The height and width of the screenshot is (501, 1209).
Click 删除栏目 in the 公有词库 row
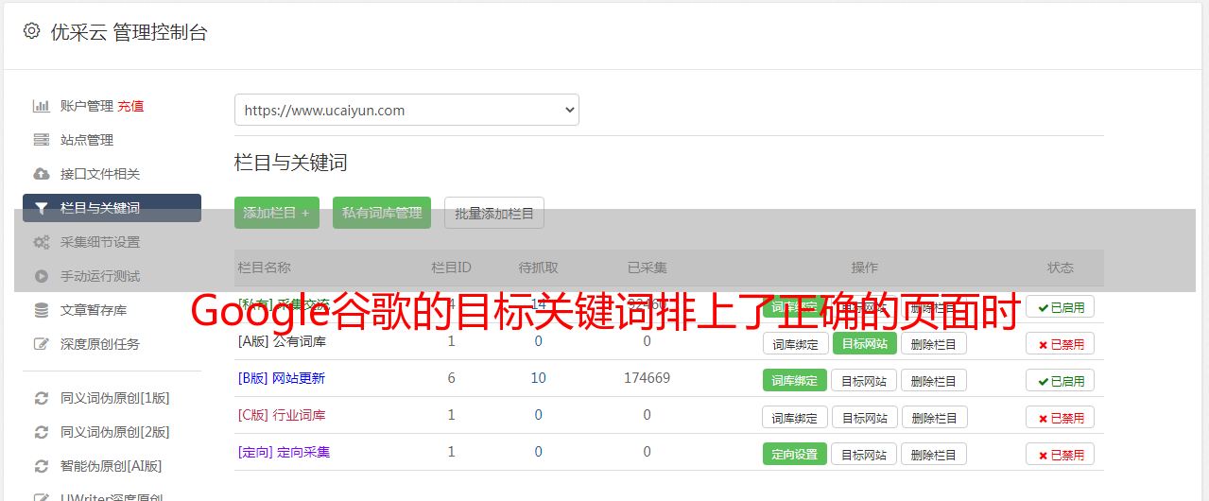(x=934, y=343)
